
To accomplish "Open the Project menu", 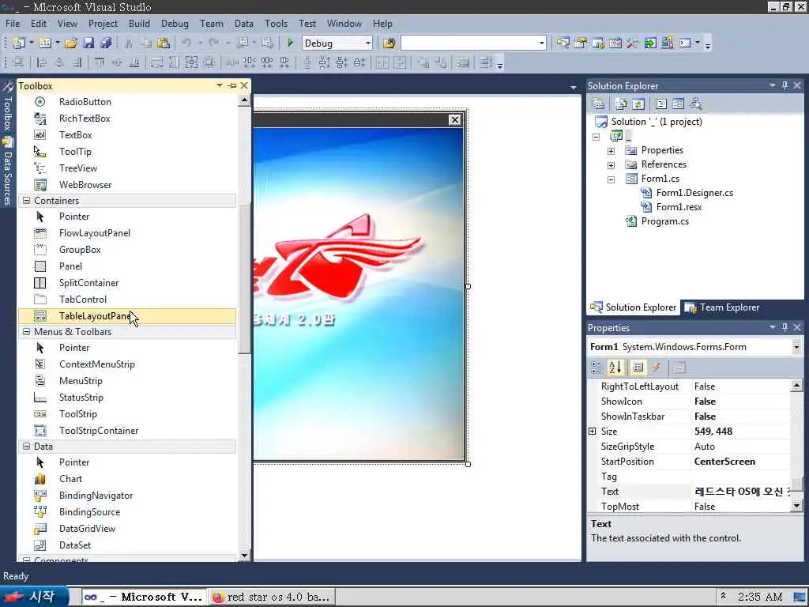I will pyautogui.click(x=103, y=24).
